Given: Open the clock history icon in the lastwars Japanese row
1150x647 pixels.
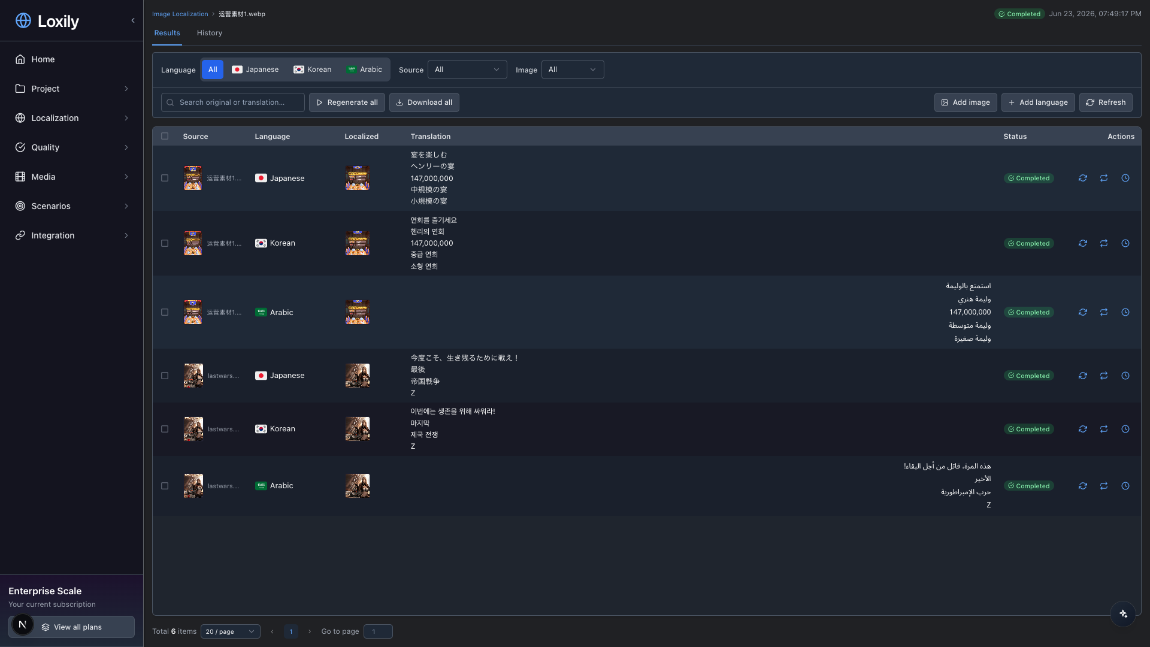Looking at the screenshot, I should [x=1125, y=376].
